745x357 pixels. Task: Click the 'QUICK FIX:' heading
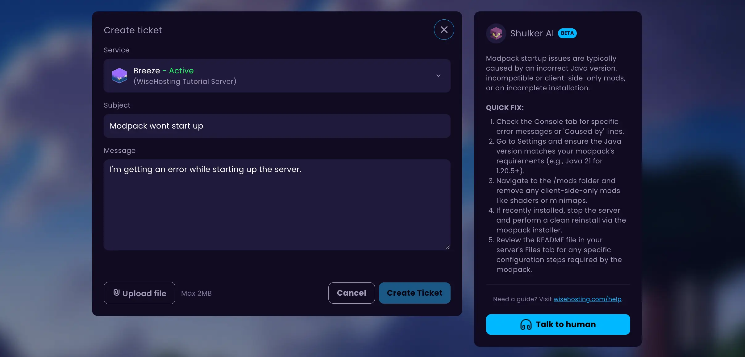pos(505,108)
